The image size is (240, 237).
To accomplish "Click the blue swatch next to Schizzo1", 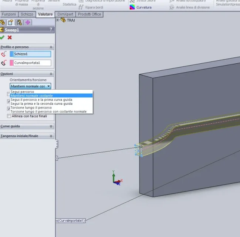I will pyautogui.click(x=11, y=54).
